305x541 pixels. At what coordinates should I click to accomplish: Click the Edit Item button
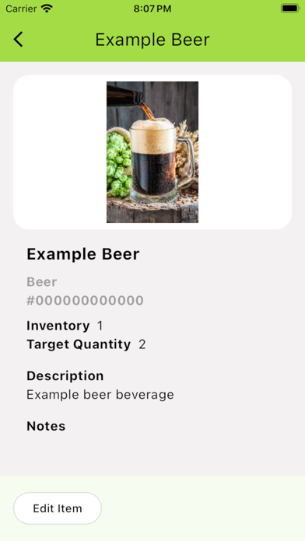coord(58,508)
